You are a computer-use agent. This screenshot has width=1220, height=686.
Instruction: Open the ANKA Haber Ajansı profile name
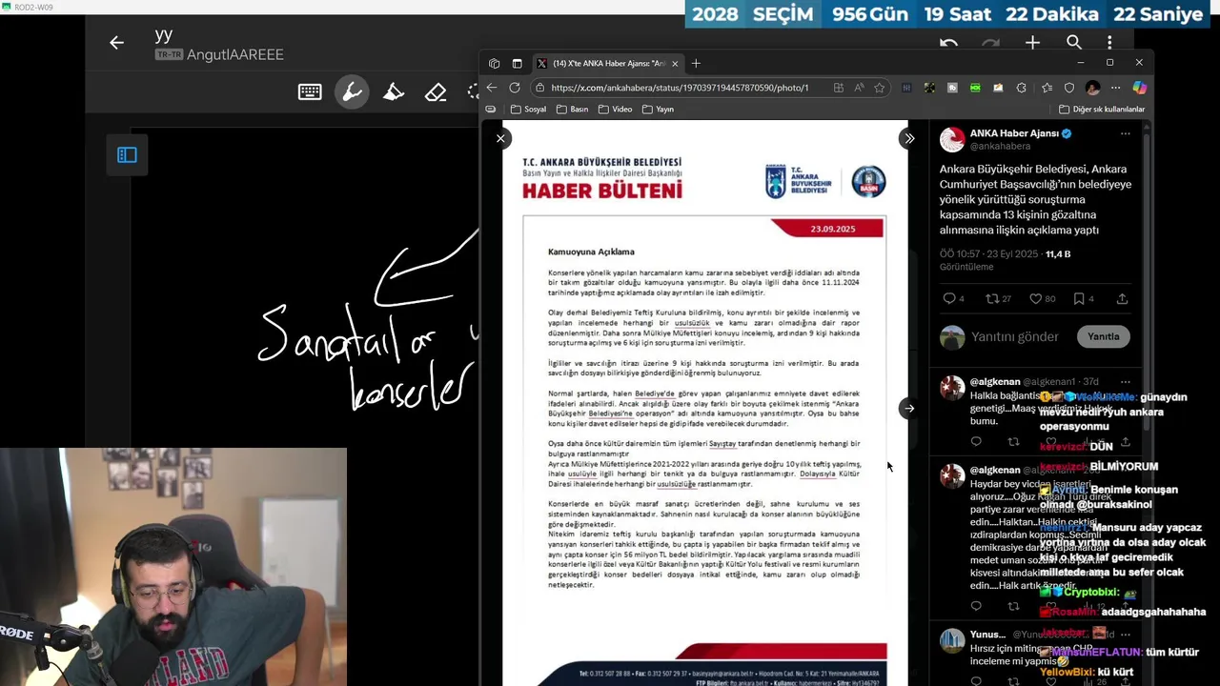click(x=1014, y=133)
